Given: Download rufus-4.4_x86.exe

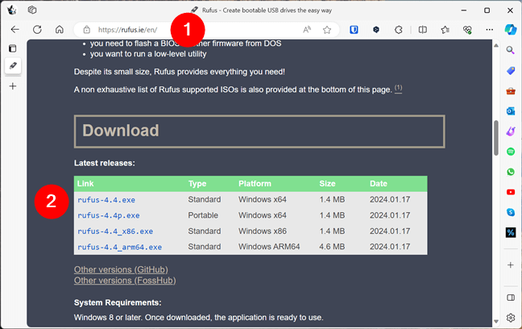Looking at the screenshot, I should coord(115,231).
